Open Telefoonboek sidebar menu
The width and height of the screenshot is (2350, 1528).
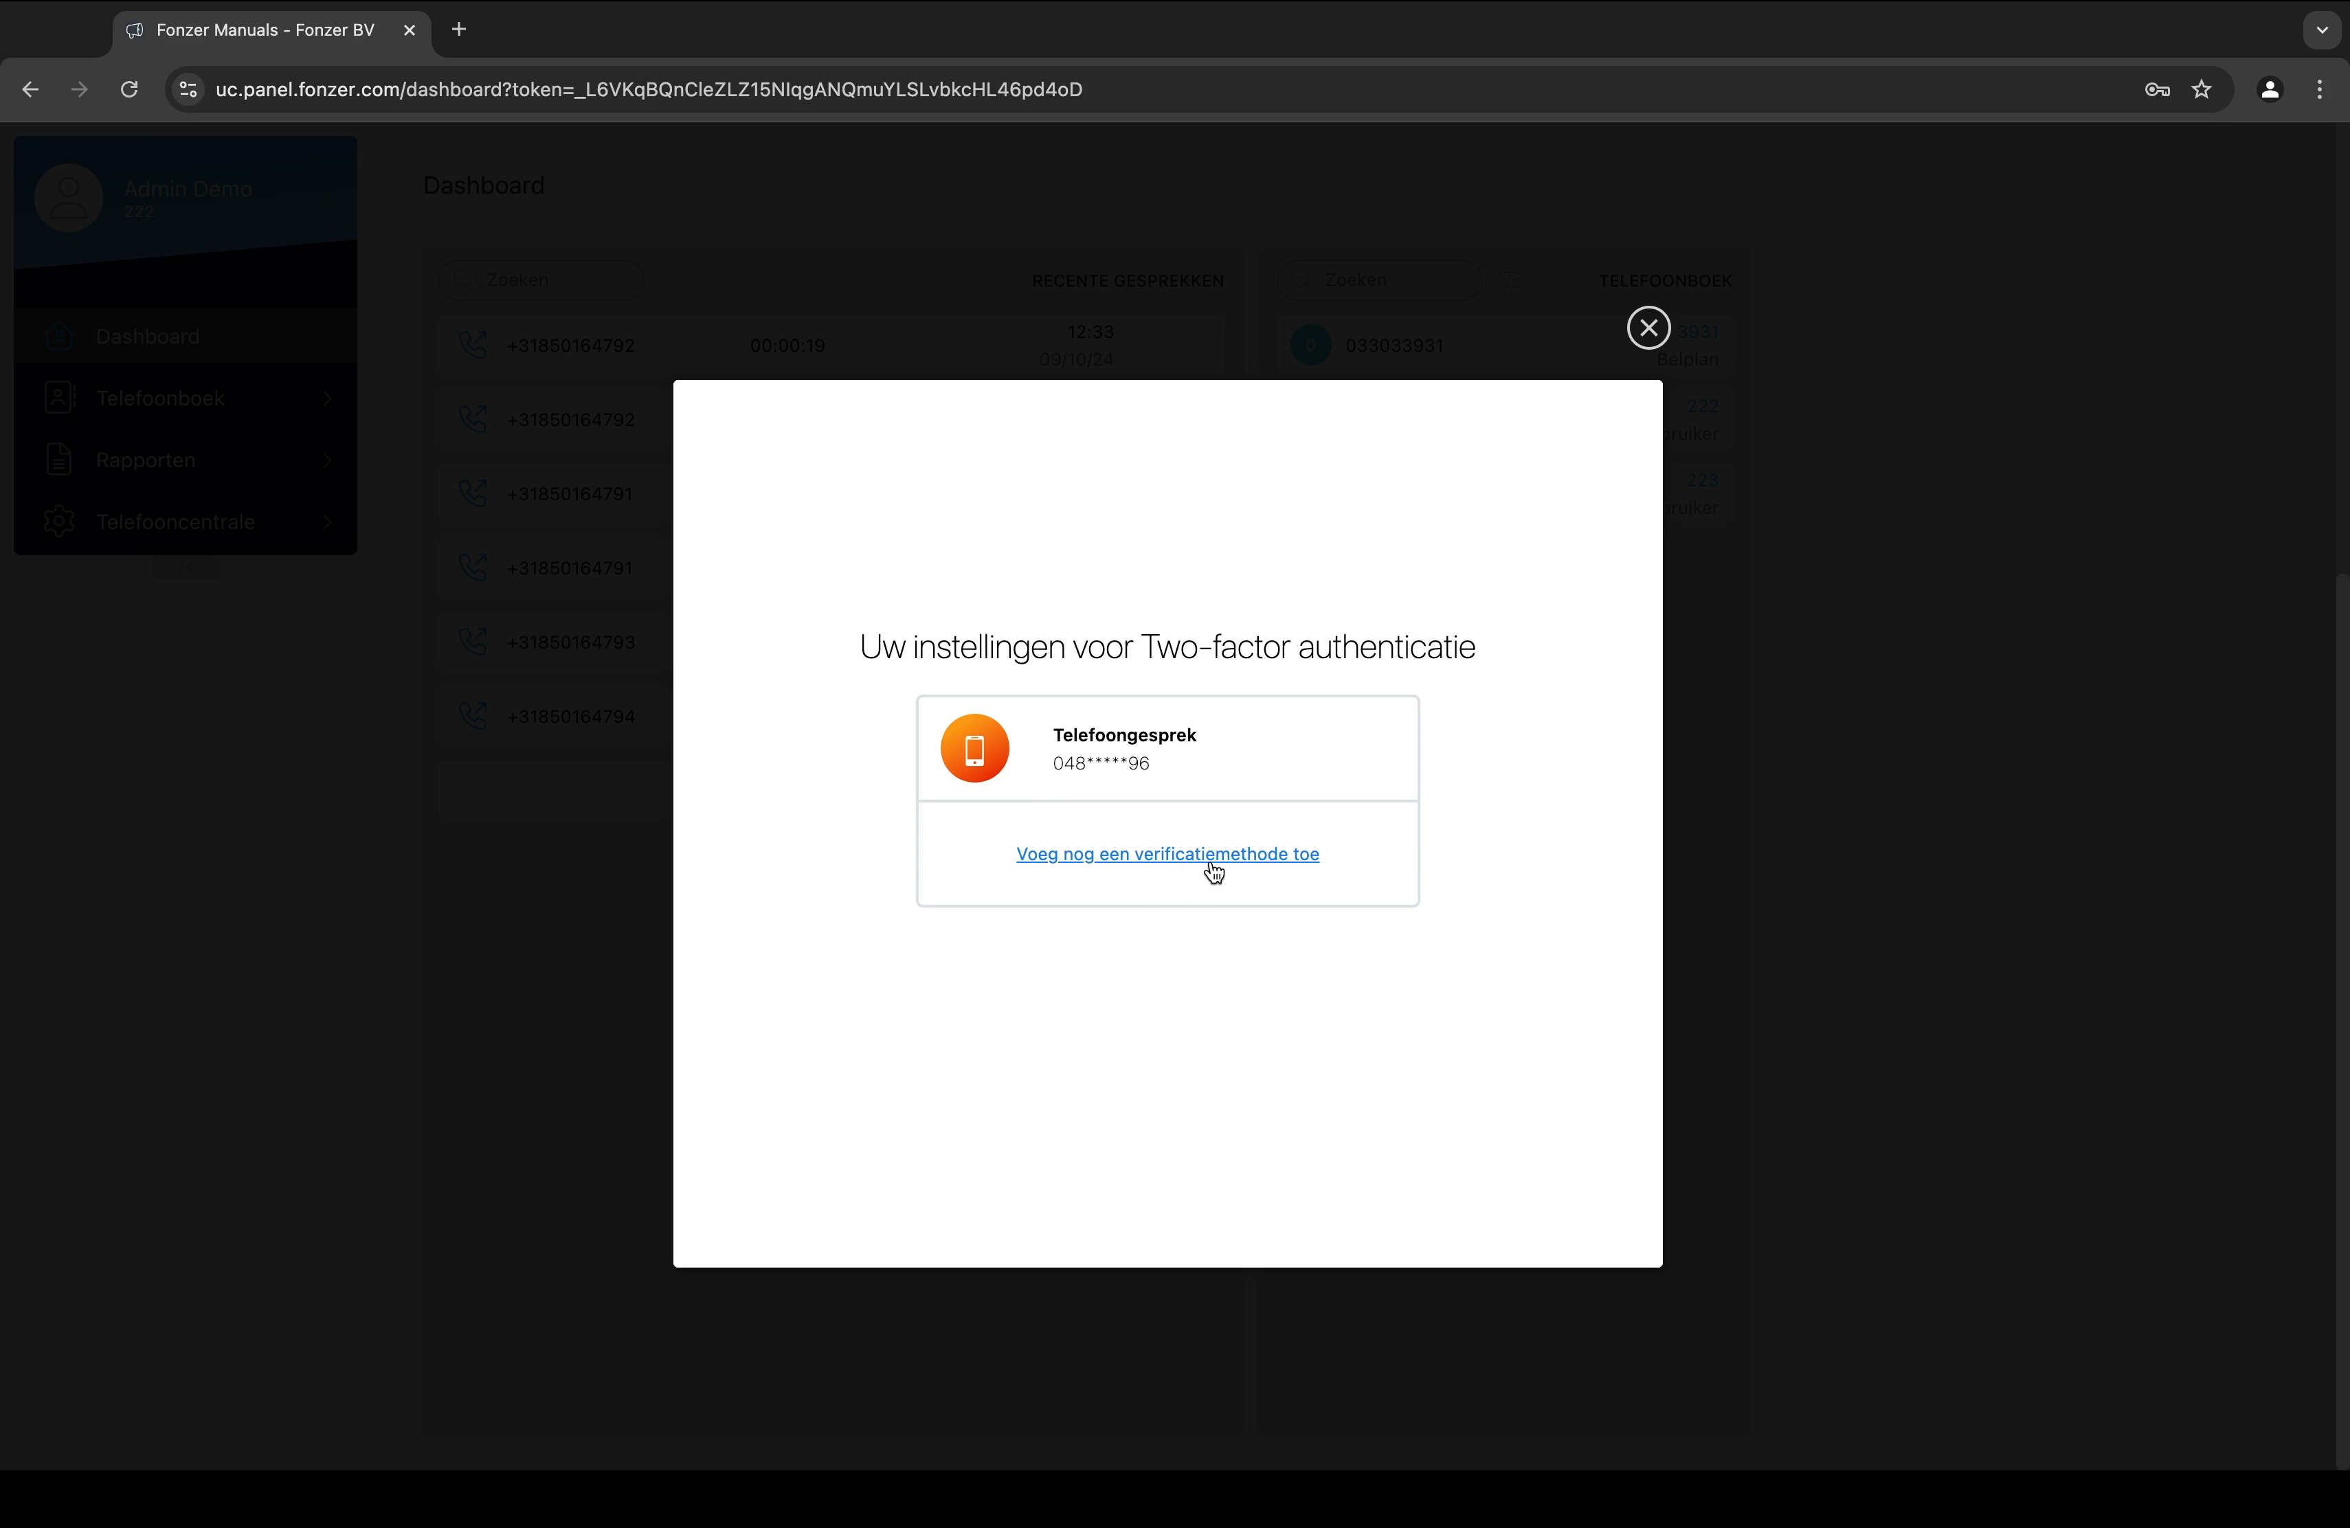[x=186, y=398]
